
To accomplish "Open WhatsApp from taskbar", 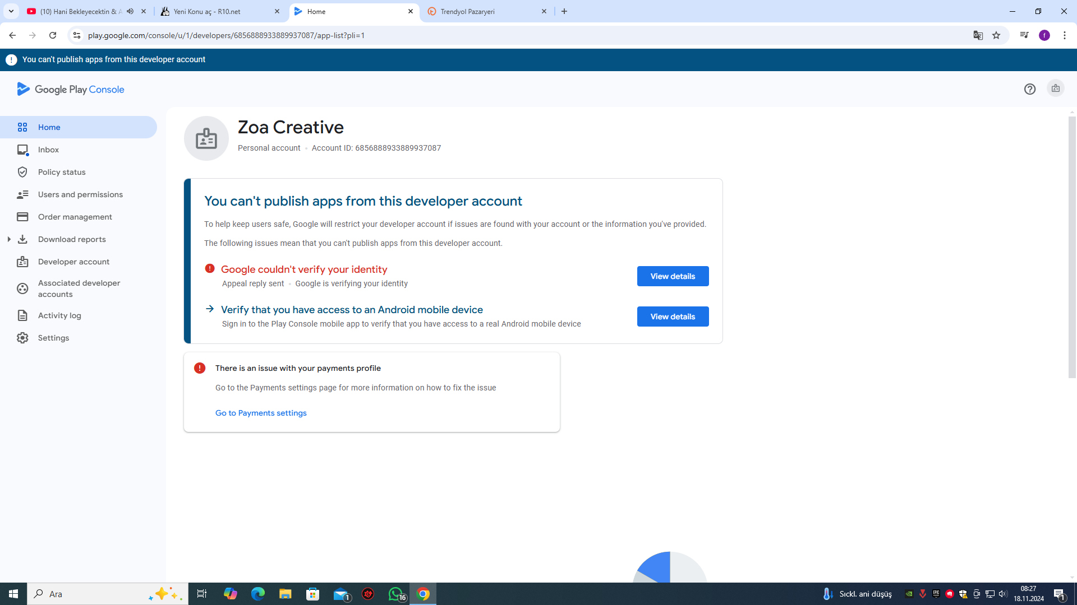I will click(396, 594).
